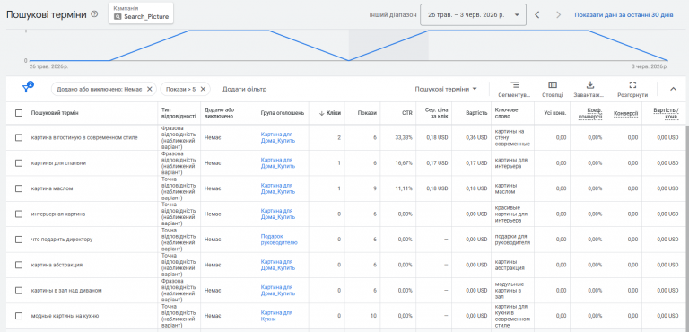Click the shaded region on the chart
This screenshot has height=332, width=689.
388,45
